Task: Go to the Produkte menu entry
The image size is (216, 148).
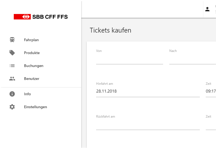Action: pyautogui.click(x=41, y=53)
